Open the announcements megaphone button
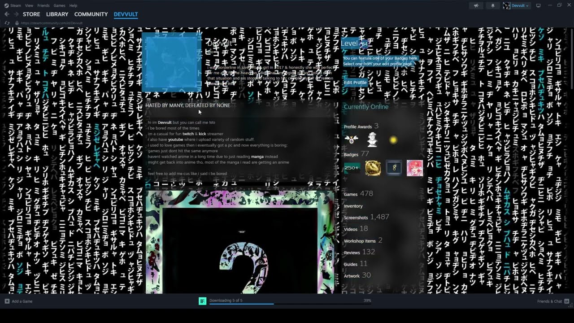Image resolution: width=574 pixels, height=323 pixels. click(x=476, y=5)
